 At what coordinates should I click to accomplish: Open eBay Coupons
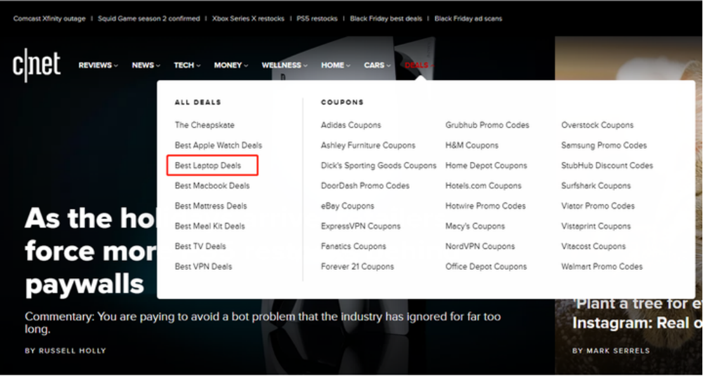click(x=348, y=206)
